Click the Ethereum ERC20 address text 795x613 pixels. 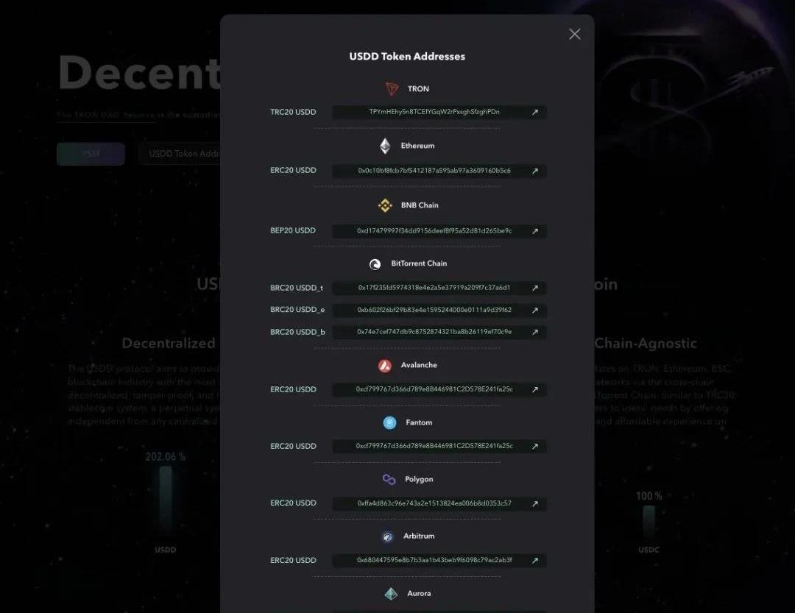click(x=434, y=171)
